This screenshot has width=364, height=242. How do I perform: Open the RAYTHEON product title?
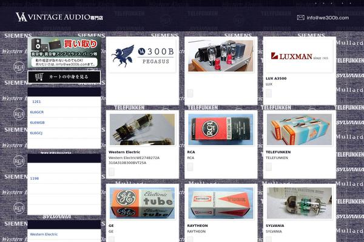click(198, 226)
